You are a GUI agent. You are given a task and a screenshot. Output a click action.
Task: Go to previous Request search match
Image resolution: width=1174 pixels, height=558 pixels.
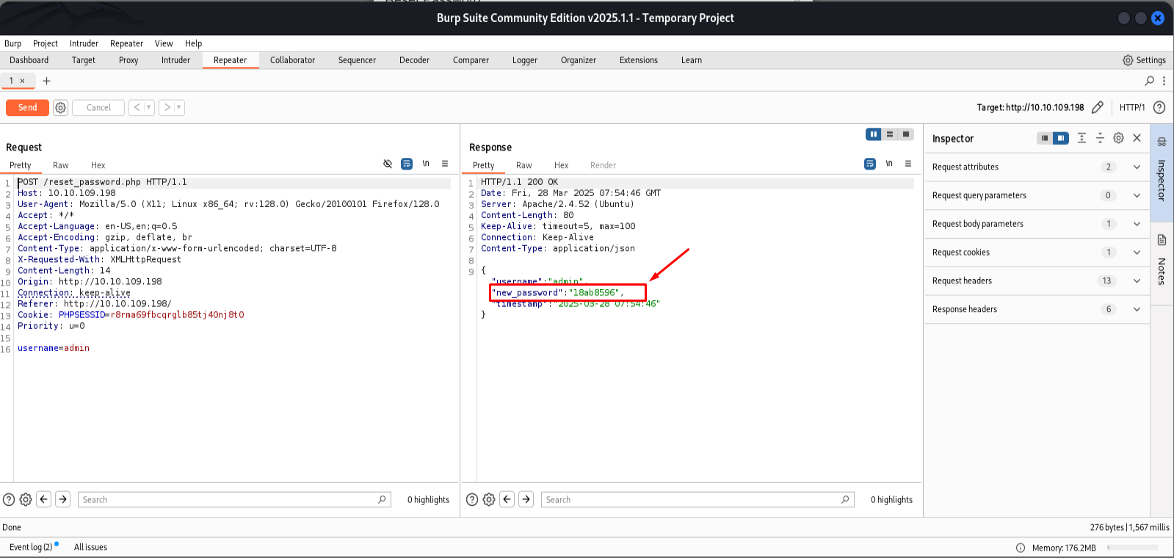[44, 499]
